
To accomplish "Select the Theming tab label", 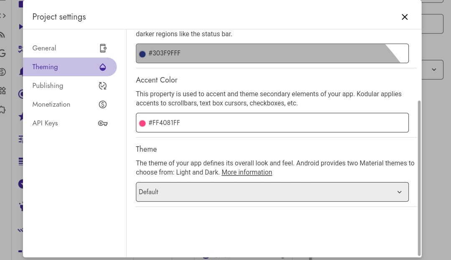I will pos(45,67).
